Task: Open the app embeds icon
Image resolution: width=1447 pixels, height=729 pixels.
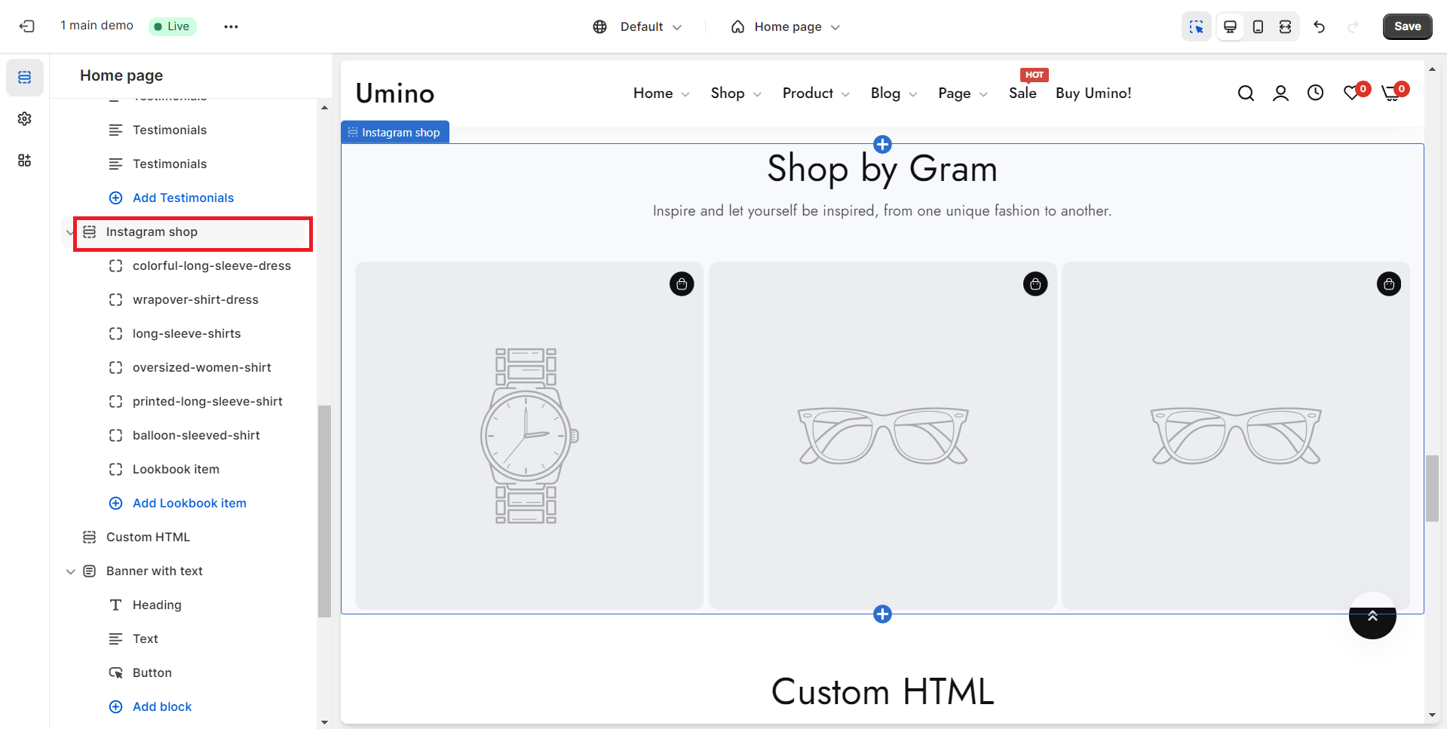Action: [x=25, y=161]
